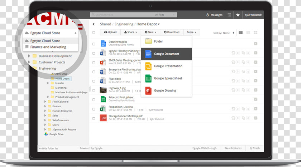Check the box for PriceList-Final.gsheet

click(x=94, y=100)
